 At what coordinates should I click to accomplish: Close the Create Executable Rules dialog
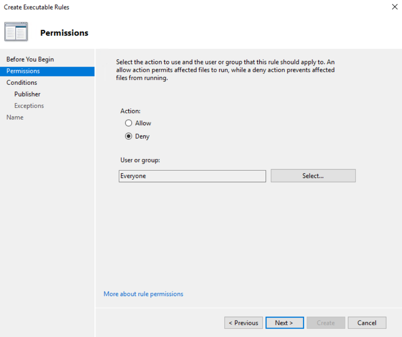(395, 7)
